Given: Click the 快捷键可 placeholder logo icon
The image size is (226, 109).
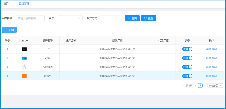Looking at the screenshot, I should pos(24,67).
